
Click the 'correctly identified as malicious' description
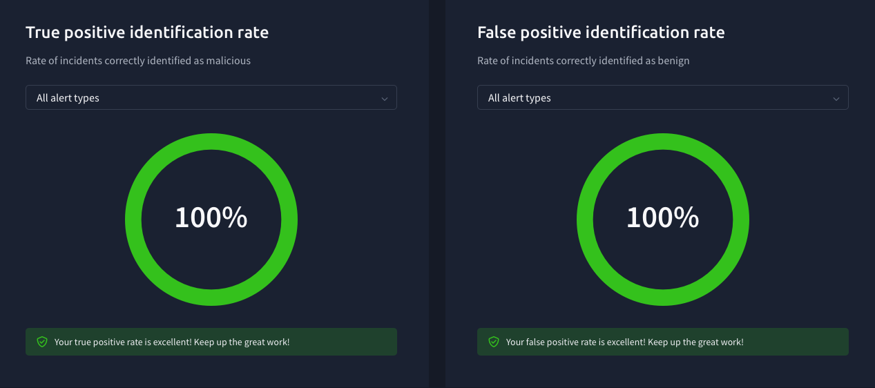138,61
